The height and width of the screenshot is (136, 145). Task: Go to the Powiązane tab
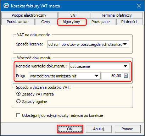coord(101,22)
